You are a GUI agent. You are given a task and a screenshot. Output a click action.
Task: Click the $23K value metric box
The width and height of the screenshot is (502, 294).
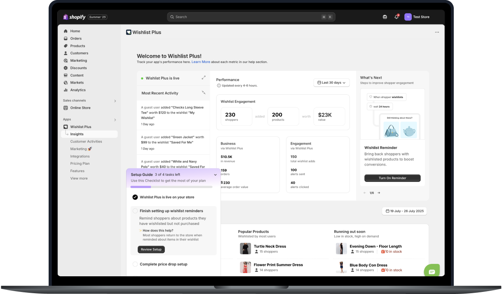click(329, 117)
